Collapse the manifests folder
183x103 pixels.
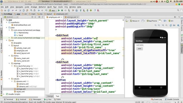click(x=7, y=22)
